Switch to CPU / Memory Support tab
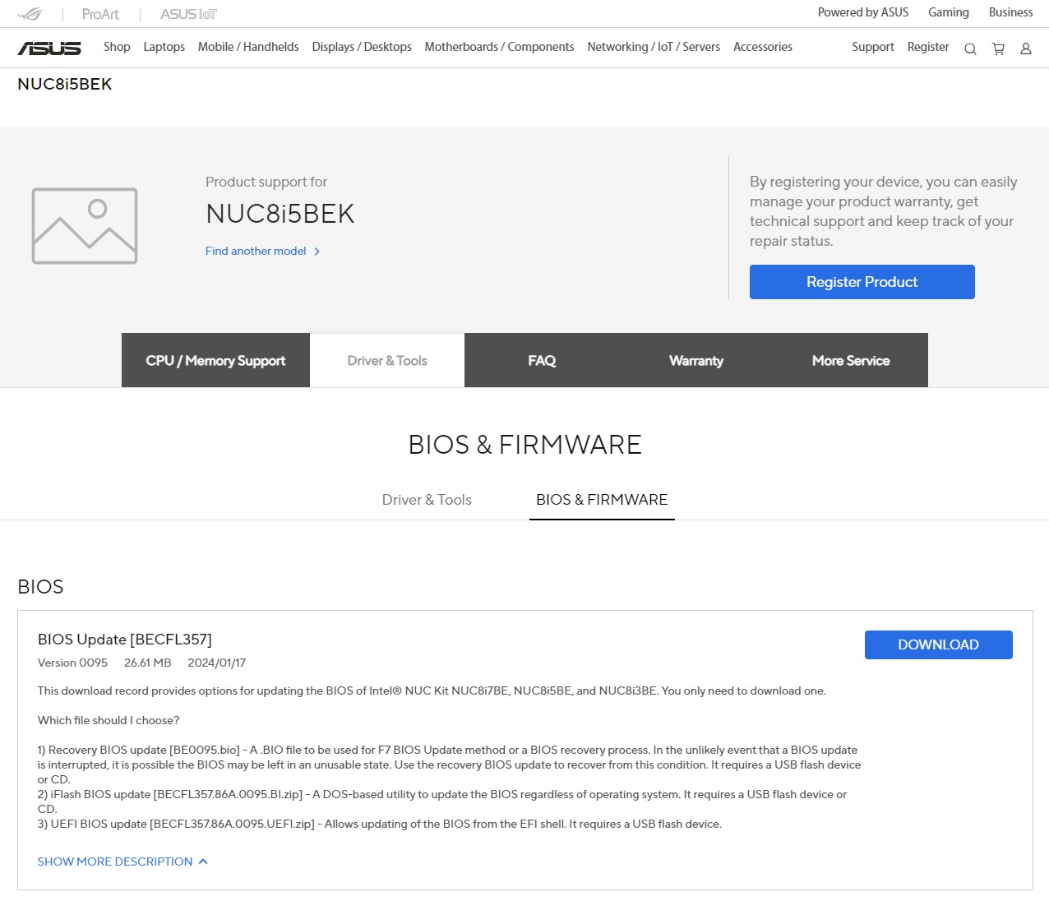The width and height of the screenshot is (1049, 910). (215, 360)
